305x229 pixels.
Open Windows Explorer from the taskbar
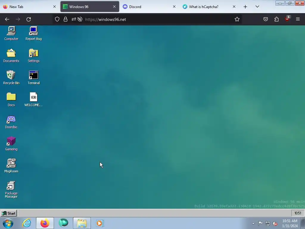(82, 223)
